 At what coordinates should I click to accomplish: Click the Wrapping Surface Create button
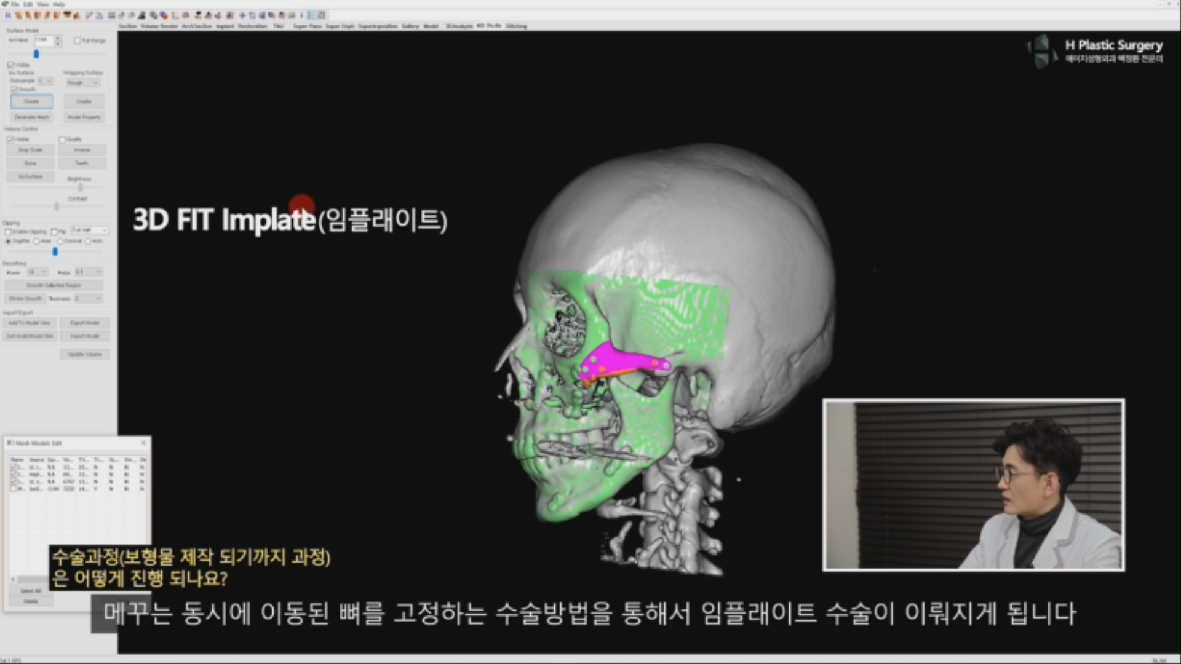click(x=84, y=101)
